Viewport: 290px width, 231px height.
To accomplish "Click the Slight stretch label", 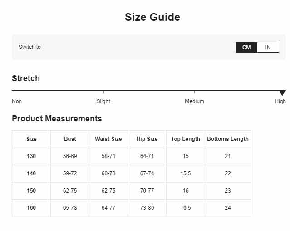I will pos(103,101).
